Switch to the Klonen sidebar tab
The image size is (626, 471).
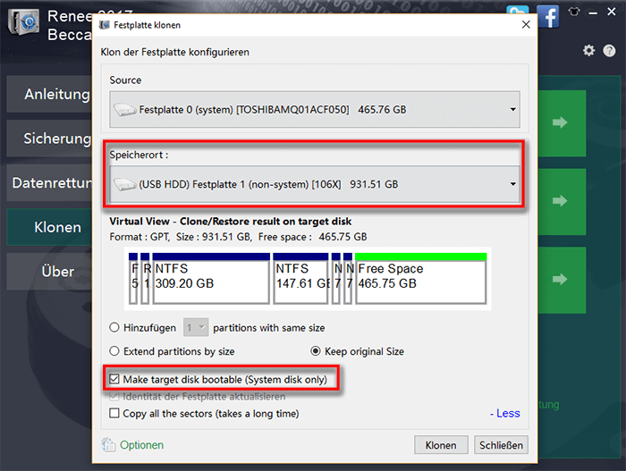coord(49,227)
